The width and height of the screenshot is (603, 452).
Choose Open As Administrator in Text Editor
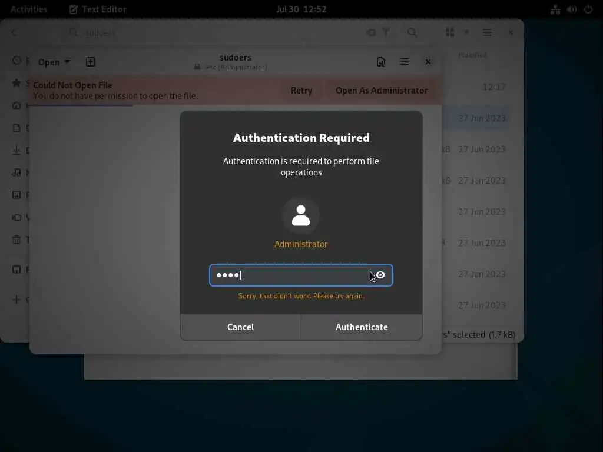tap(382, 90)
